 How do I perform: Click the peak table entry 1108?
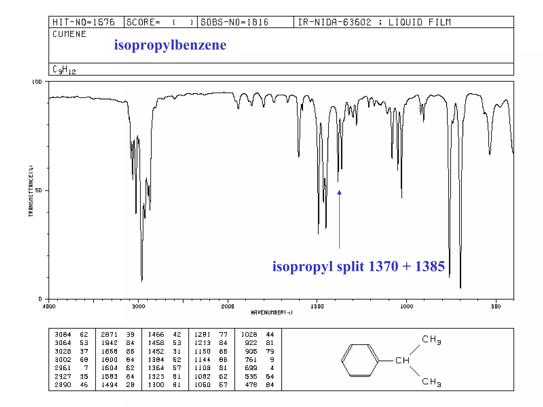coord(202,368)
